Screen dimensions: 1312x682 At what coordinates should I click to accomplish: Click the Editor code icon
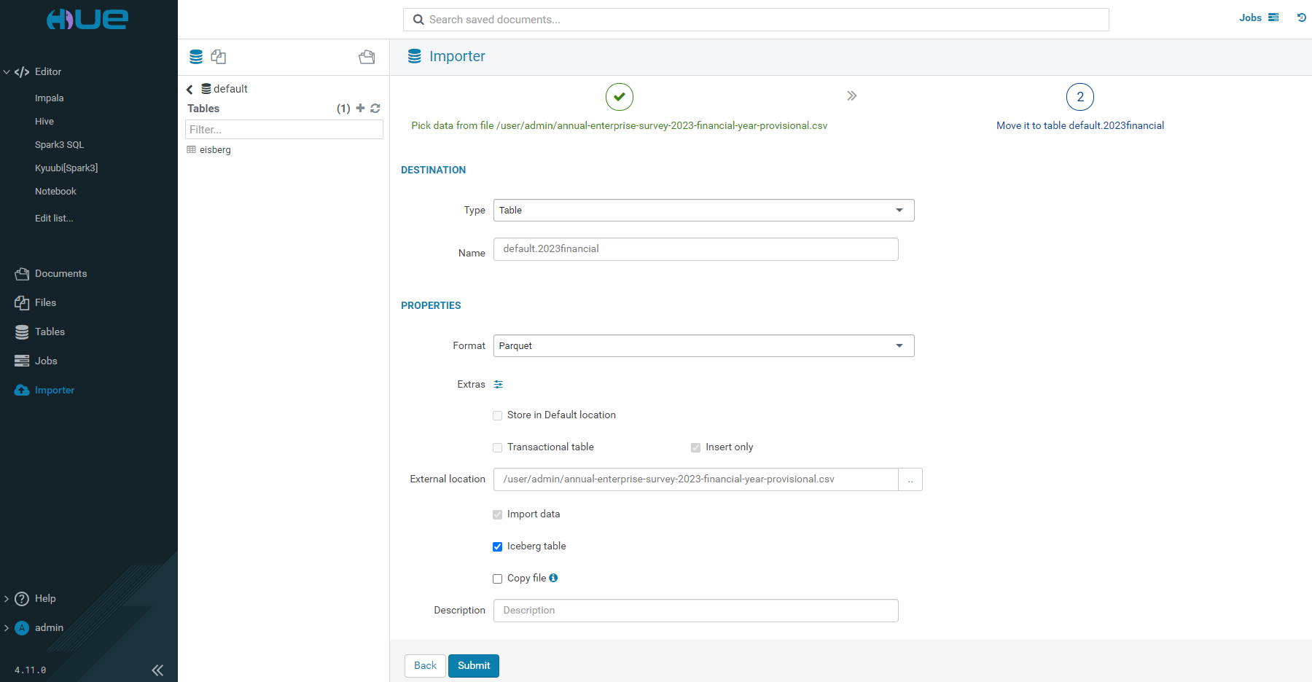click(22, 71)
